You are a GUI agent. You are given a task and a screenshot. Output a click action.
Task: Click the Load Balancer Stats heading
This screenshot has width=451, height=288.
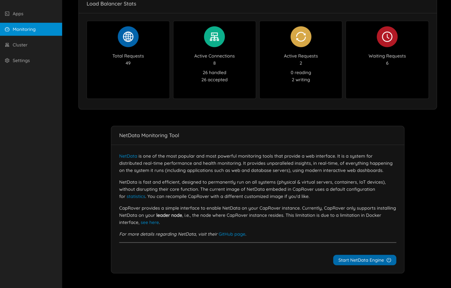(111, 4)
